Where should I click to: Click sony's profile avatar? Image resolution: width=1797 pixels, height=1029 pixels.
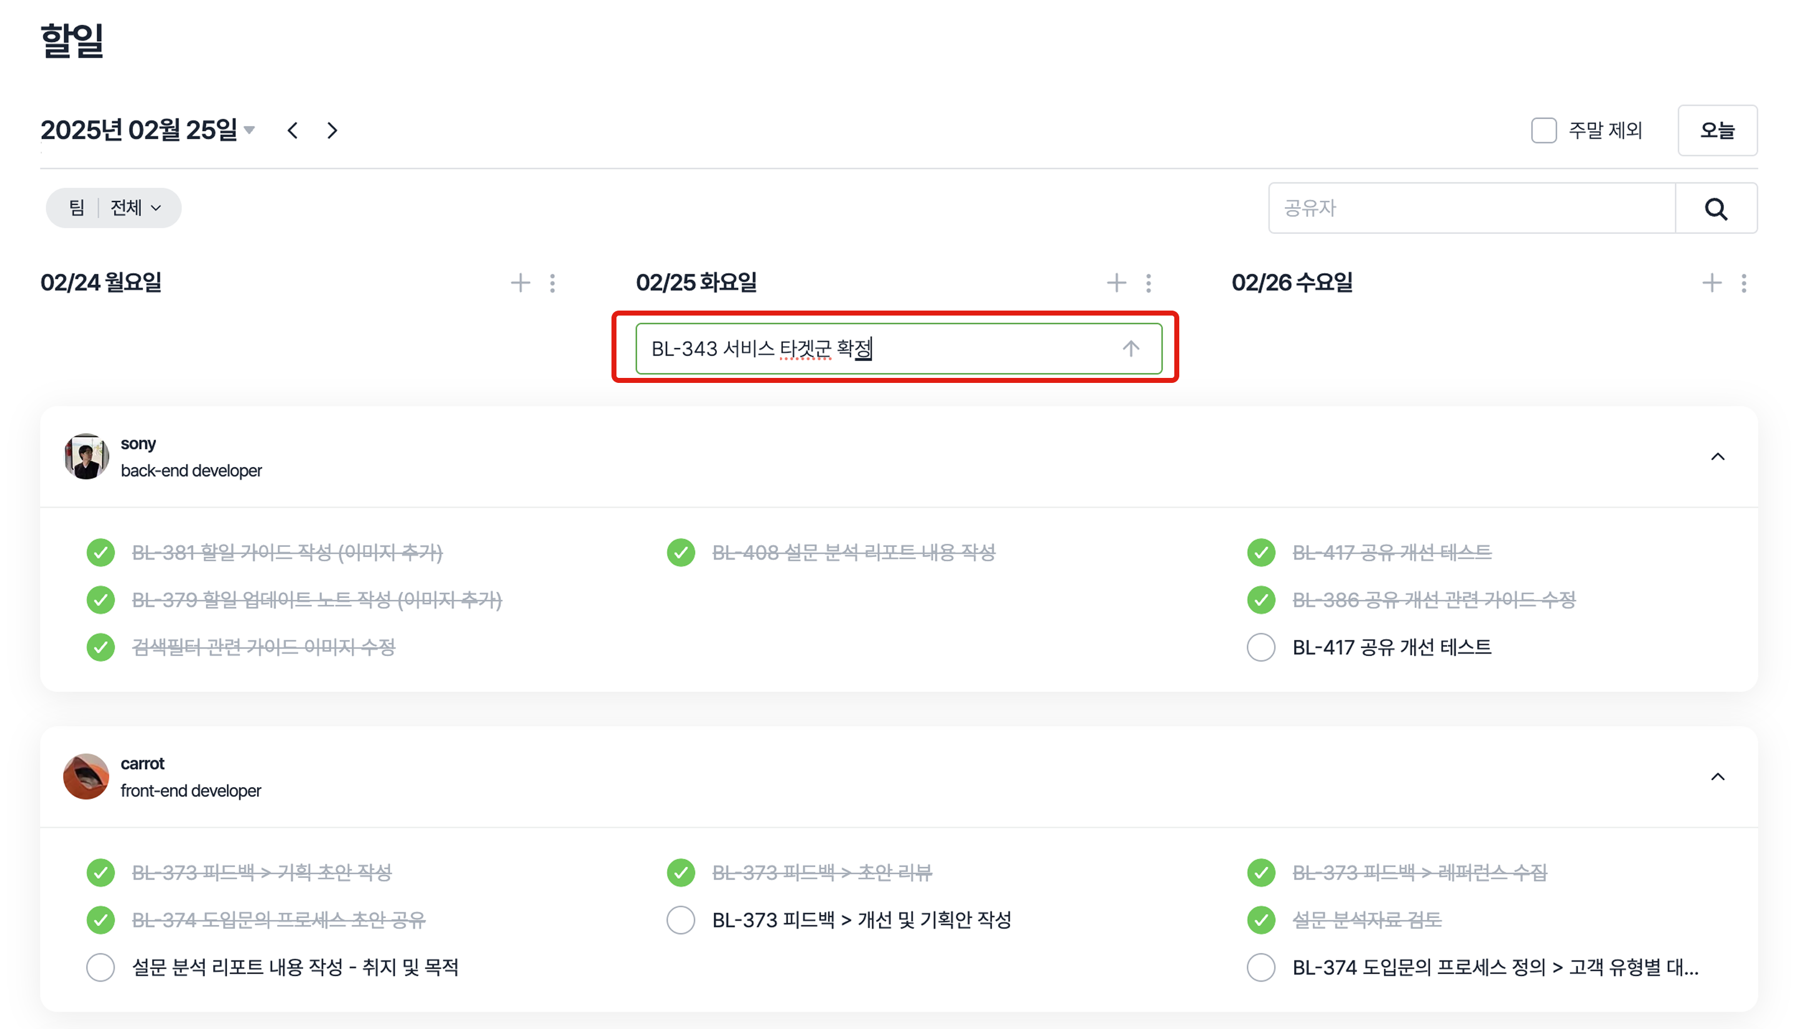click(x=86, y=457)
